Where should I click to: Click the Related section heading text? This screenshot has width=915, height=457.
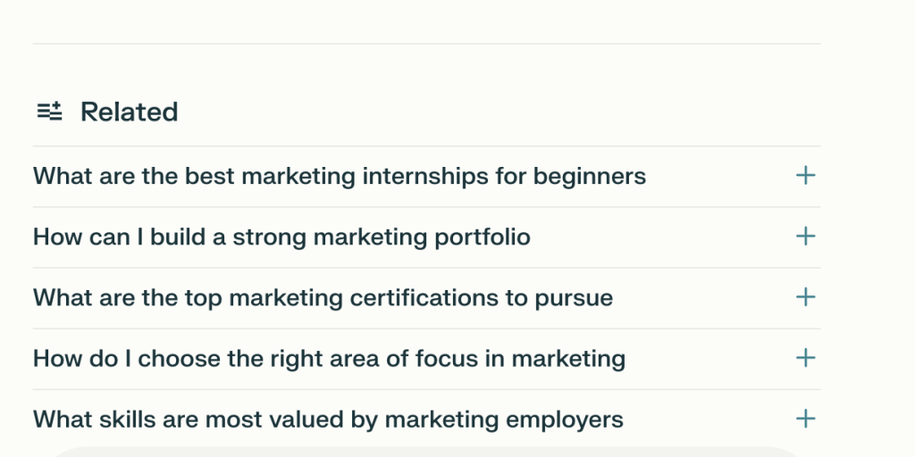pyautogui.click(x=129, y=112)
